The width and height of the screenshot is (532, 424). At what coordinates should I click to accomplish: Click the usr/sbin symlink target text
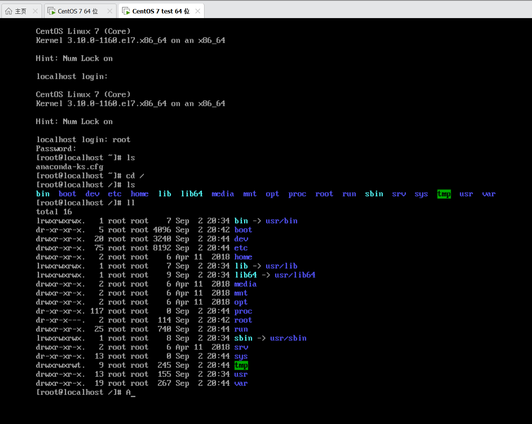pyautogui.click(x=288, y=338)
